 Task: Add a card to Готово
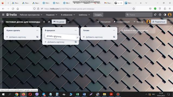[93, 37]
